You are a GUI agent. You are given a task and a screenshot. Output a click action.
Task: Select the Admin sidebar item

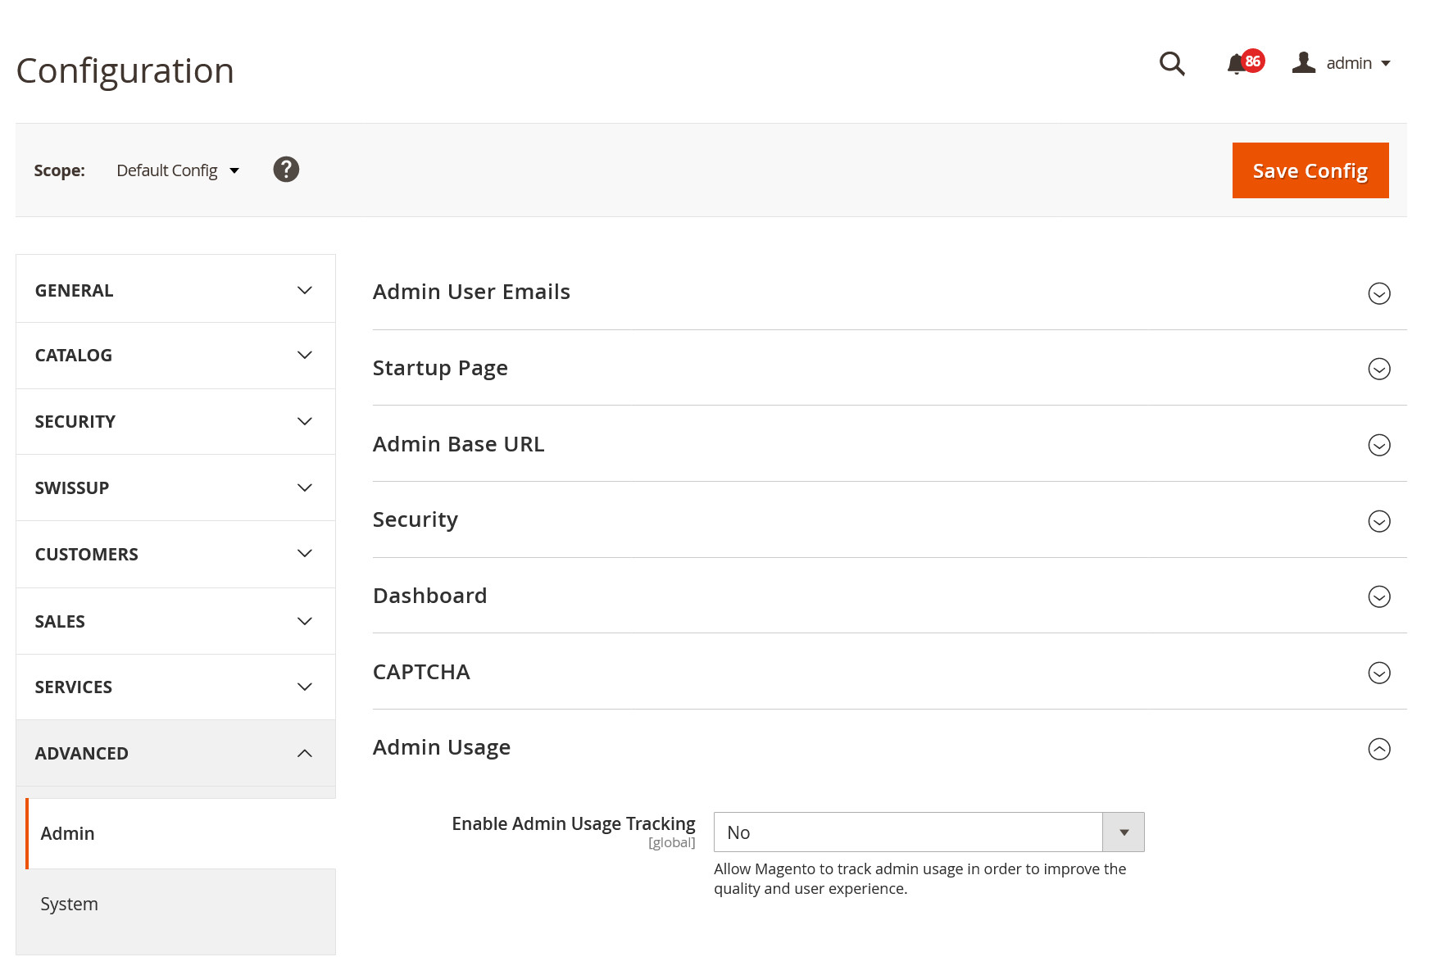click(x=68, y=833)
